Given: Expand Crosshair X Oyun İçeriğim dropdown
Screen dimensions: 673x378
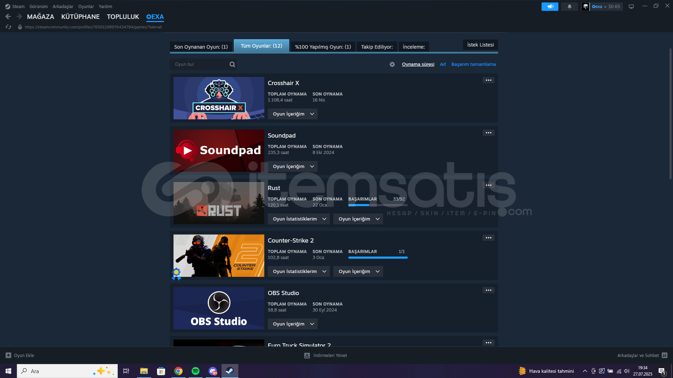Looking at the screenshot, I should [293, 114].
